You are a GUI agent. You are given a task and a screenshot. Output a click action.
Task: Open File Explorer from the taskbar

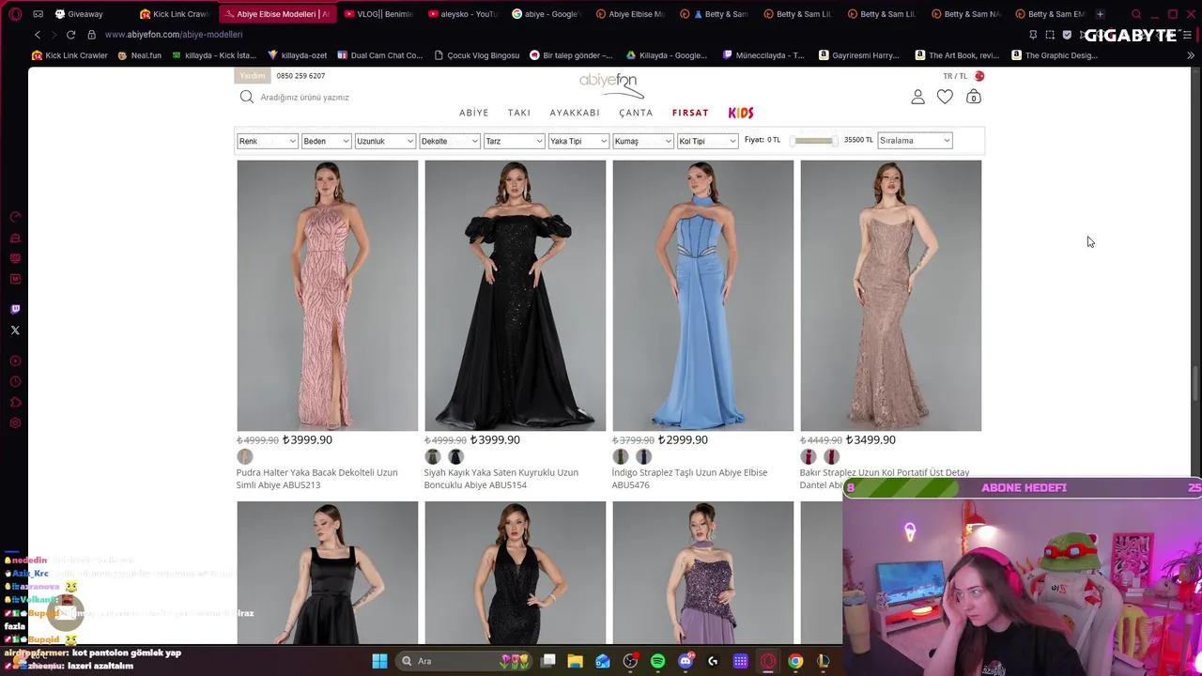point(575,661)
